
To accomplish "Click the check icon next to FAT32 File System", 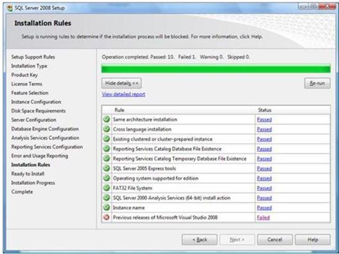I will [107, 188].
